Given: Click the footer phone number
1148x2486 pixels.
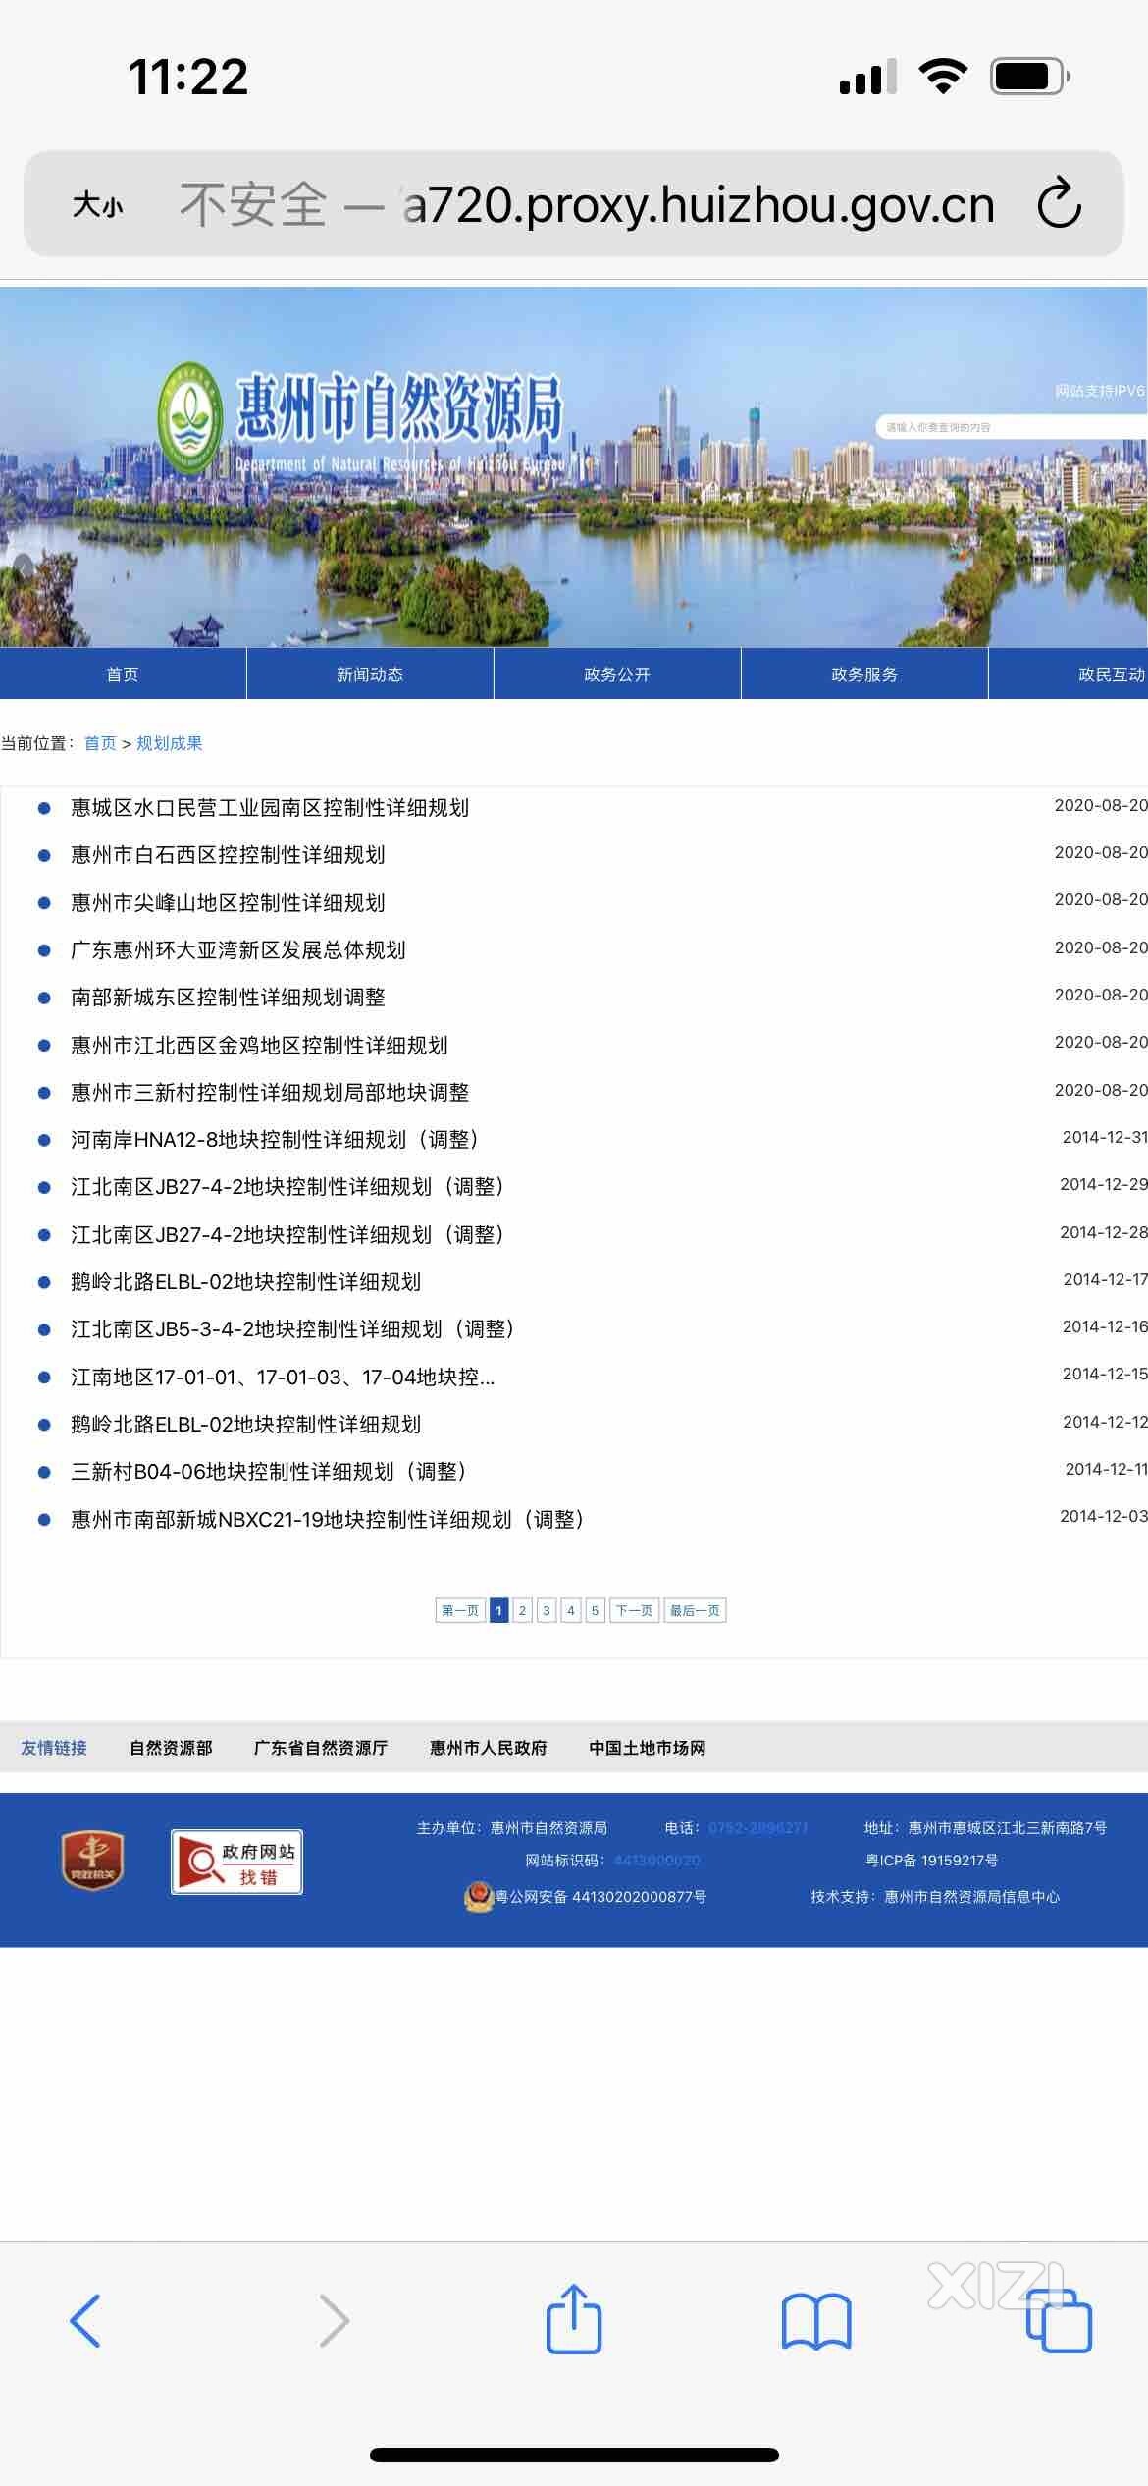Looking at the screenshot, I should 758,1827.
